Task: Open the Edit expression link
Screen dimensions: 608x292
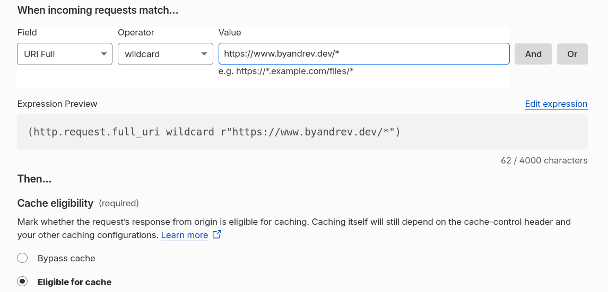Action: point(556,104)
